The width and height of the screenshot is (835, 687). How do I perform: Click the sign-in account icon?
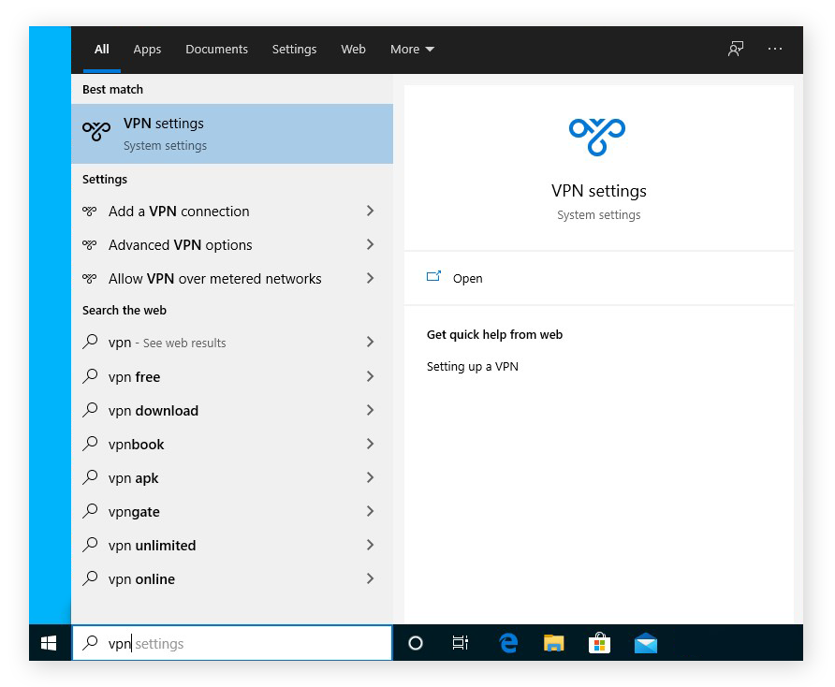click(736, 49)
